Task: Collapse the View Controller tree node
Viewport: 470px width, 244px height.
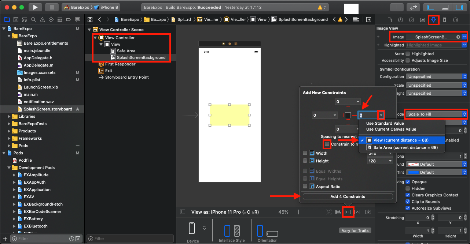Action: [95, 38]
